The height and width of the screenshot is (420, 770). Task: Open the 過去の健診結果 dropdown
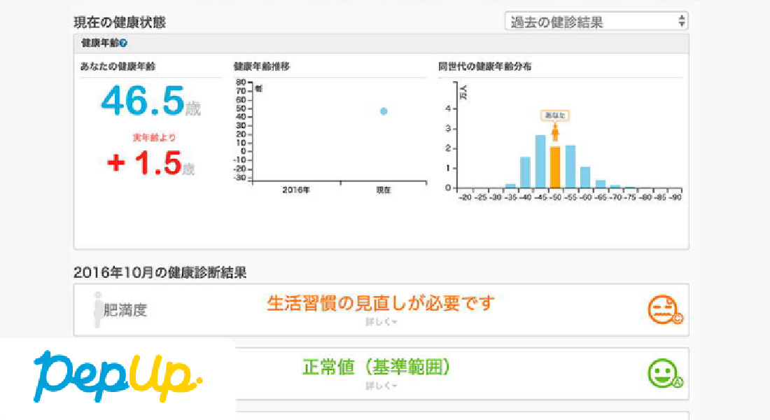pos(596,21)
